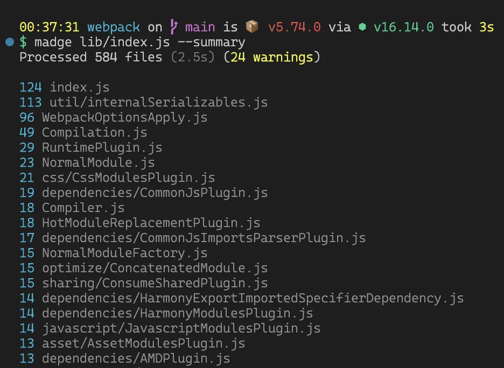This screenshot has width=504, height=368.
Task: Click the 'main' branch name
Action: point(200,27)
